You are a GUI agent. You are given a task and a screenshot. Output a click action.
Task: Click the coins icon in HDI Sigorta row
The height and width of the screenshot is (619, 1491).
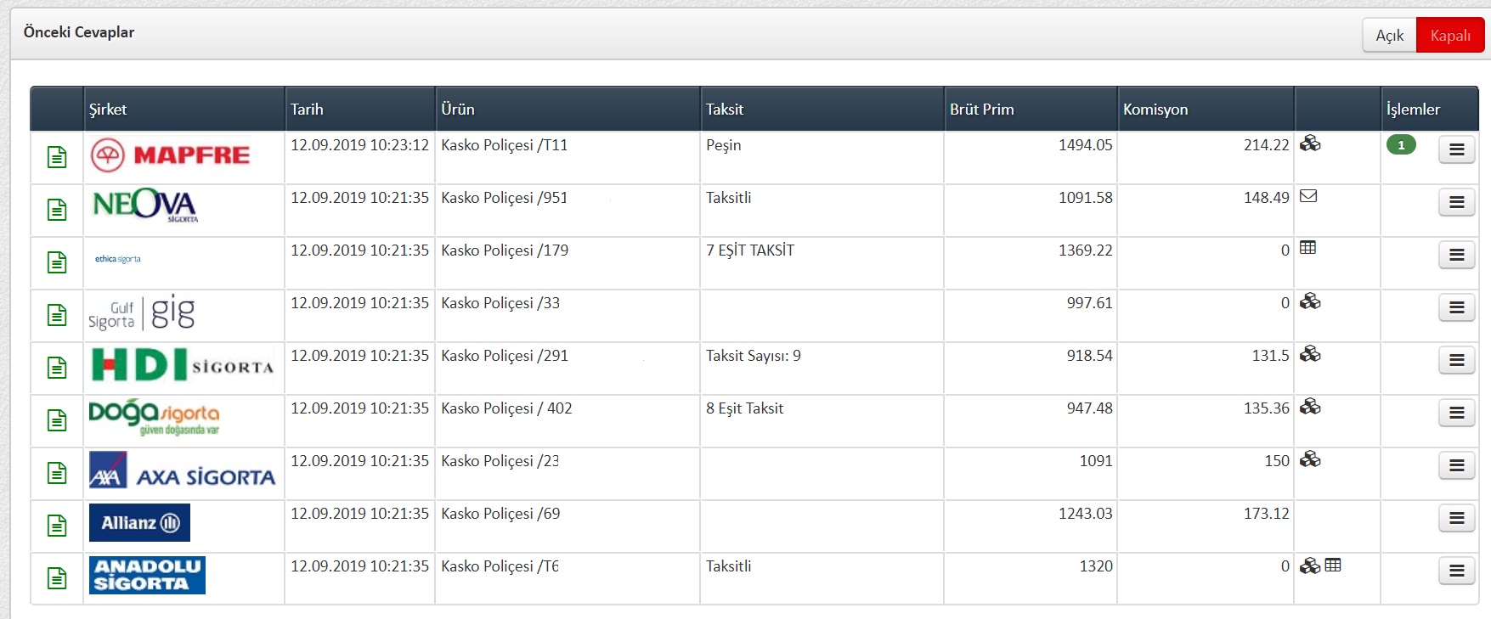pyautogui.click(x=1310, y=354)
